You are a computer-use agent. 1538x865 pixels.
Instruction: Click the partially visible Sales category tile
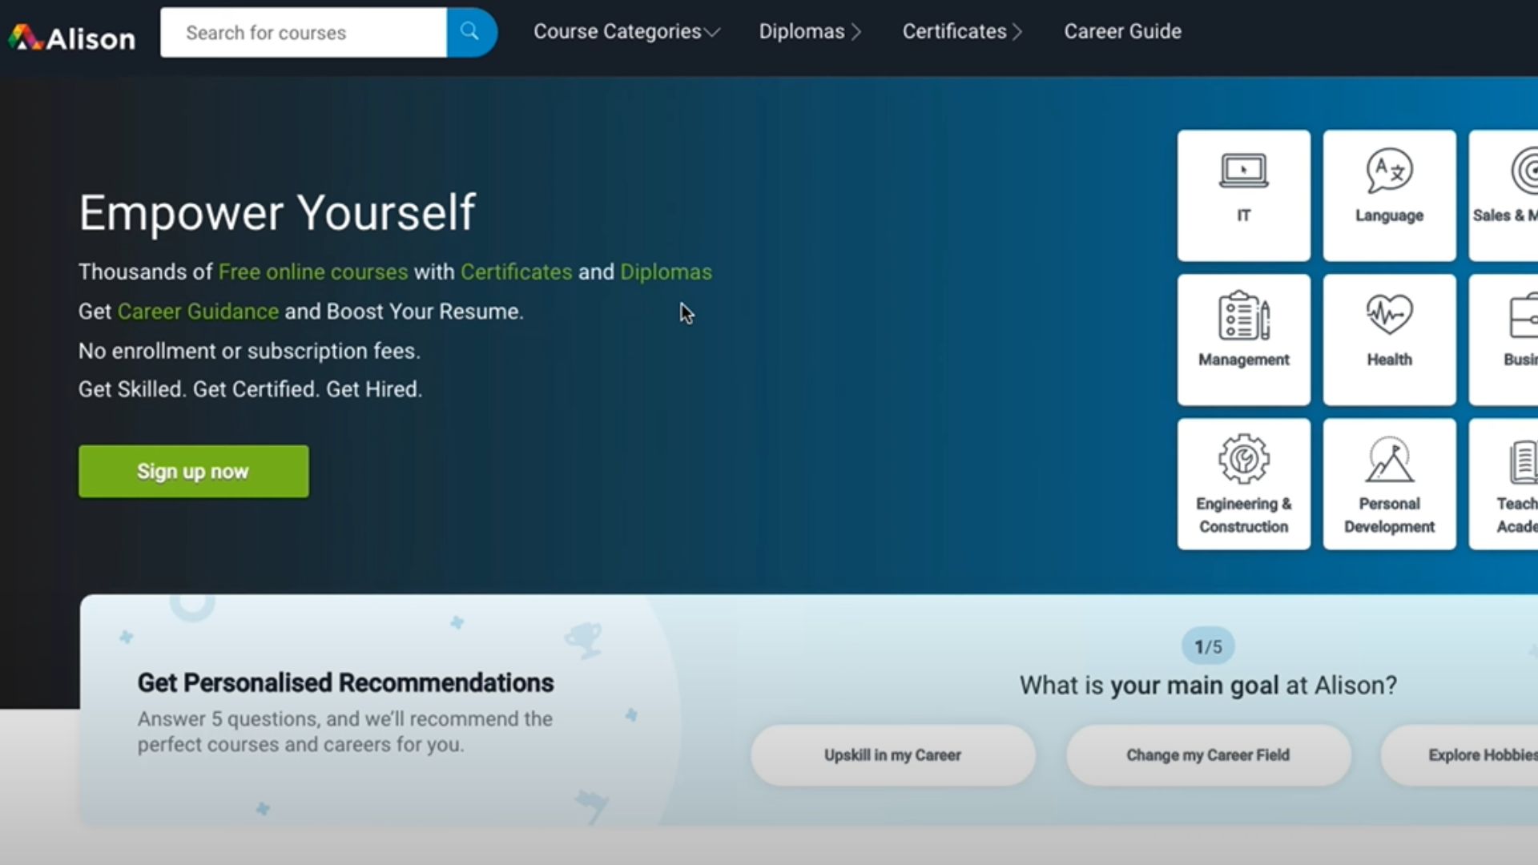point(1506,195)
